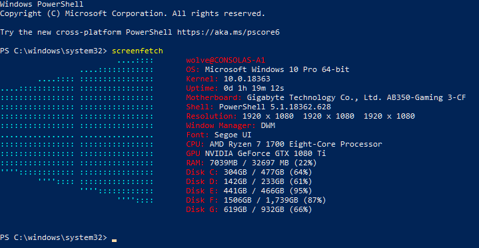Click the Font Segoe UI entry

[219, 135]
